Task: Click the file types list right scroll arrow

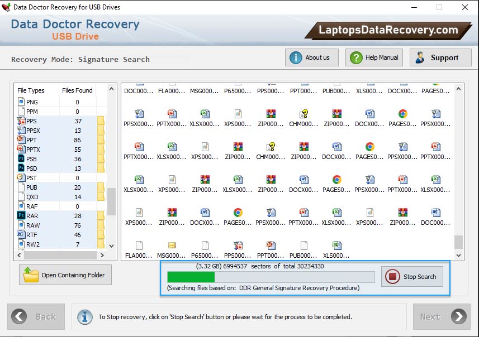Action: coord(102,255)
